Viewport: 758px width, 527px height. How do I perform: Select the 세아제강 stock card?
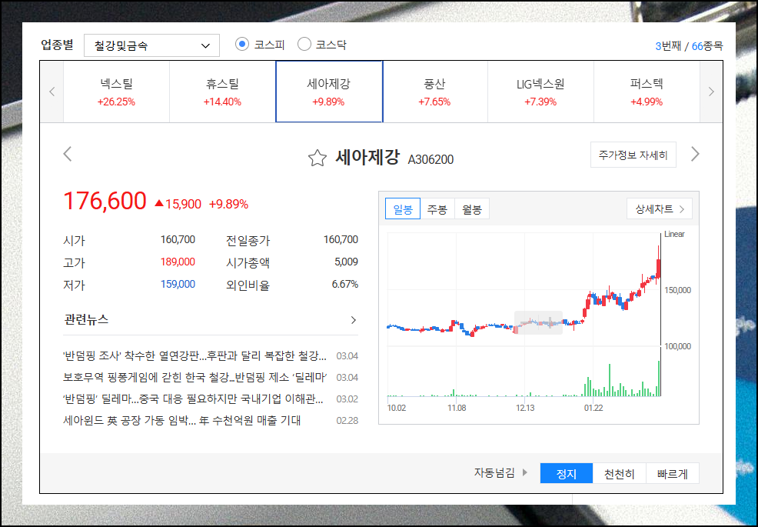pyautogui.click(x=329, y=92)
